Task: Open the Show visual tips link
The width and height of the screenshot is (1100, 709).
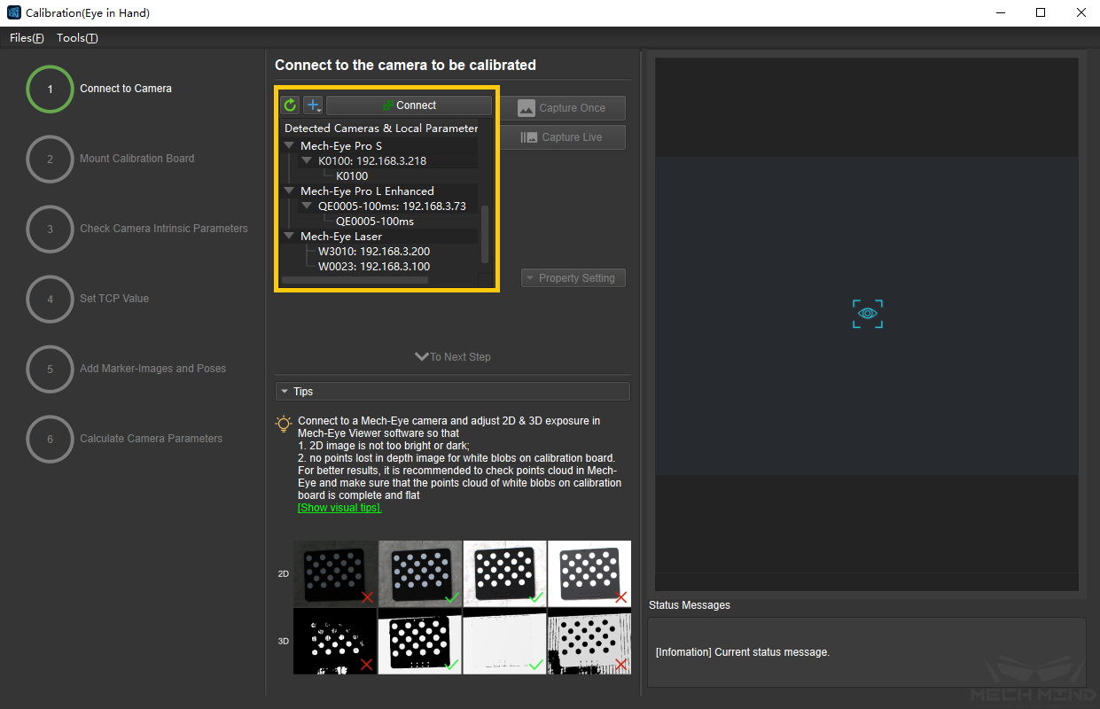Action: [339, 508]
